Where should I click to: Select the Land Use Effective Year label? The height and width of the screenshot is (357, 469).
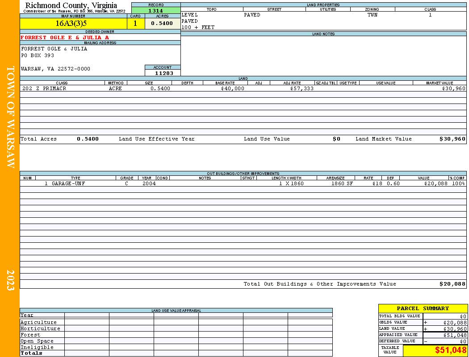157,139
